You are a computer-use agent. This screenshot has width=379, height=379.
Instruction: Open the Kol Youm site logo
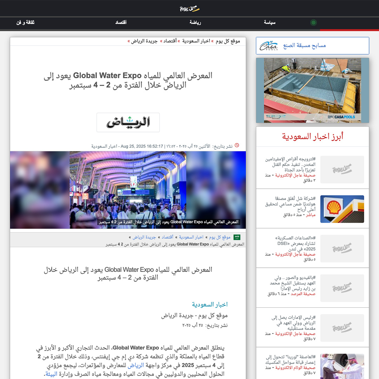[189, 9]
